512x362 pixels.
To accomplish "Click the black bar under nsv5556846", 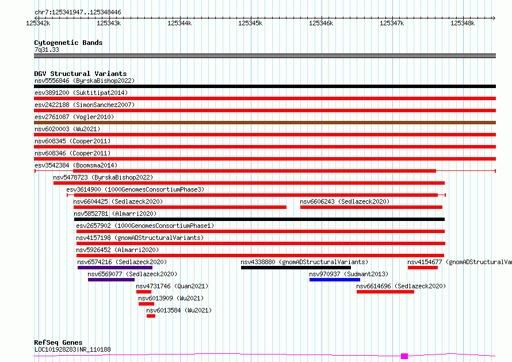I will click(265, 86).
